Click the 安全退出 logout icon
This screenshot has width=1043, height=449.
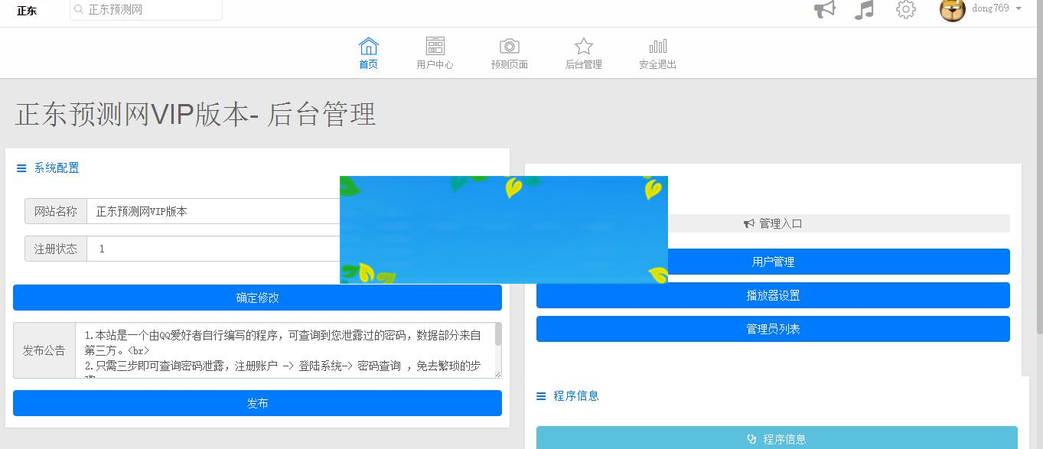657,46
